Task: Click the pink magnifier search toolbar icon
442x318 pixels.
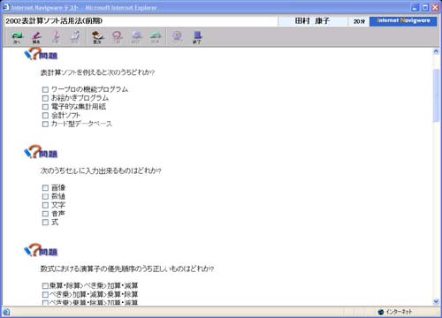Action: (x=117, y=37)
